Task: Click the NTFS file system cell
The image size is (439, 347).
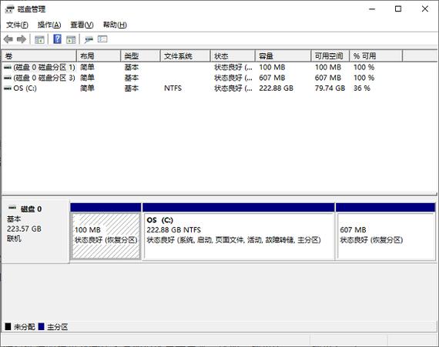Action: point(173,88)
